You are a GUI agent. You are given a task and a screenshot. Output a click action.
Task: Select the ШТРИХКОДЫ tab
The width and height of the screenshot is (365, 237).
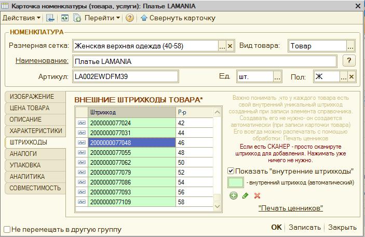(x=35, y=142)
